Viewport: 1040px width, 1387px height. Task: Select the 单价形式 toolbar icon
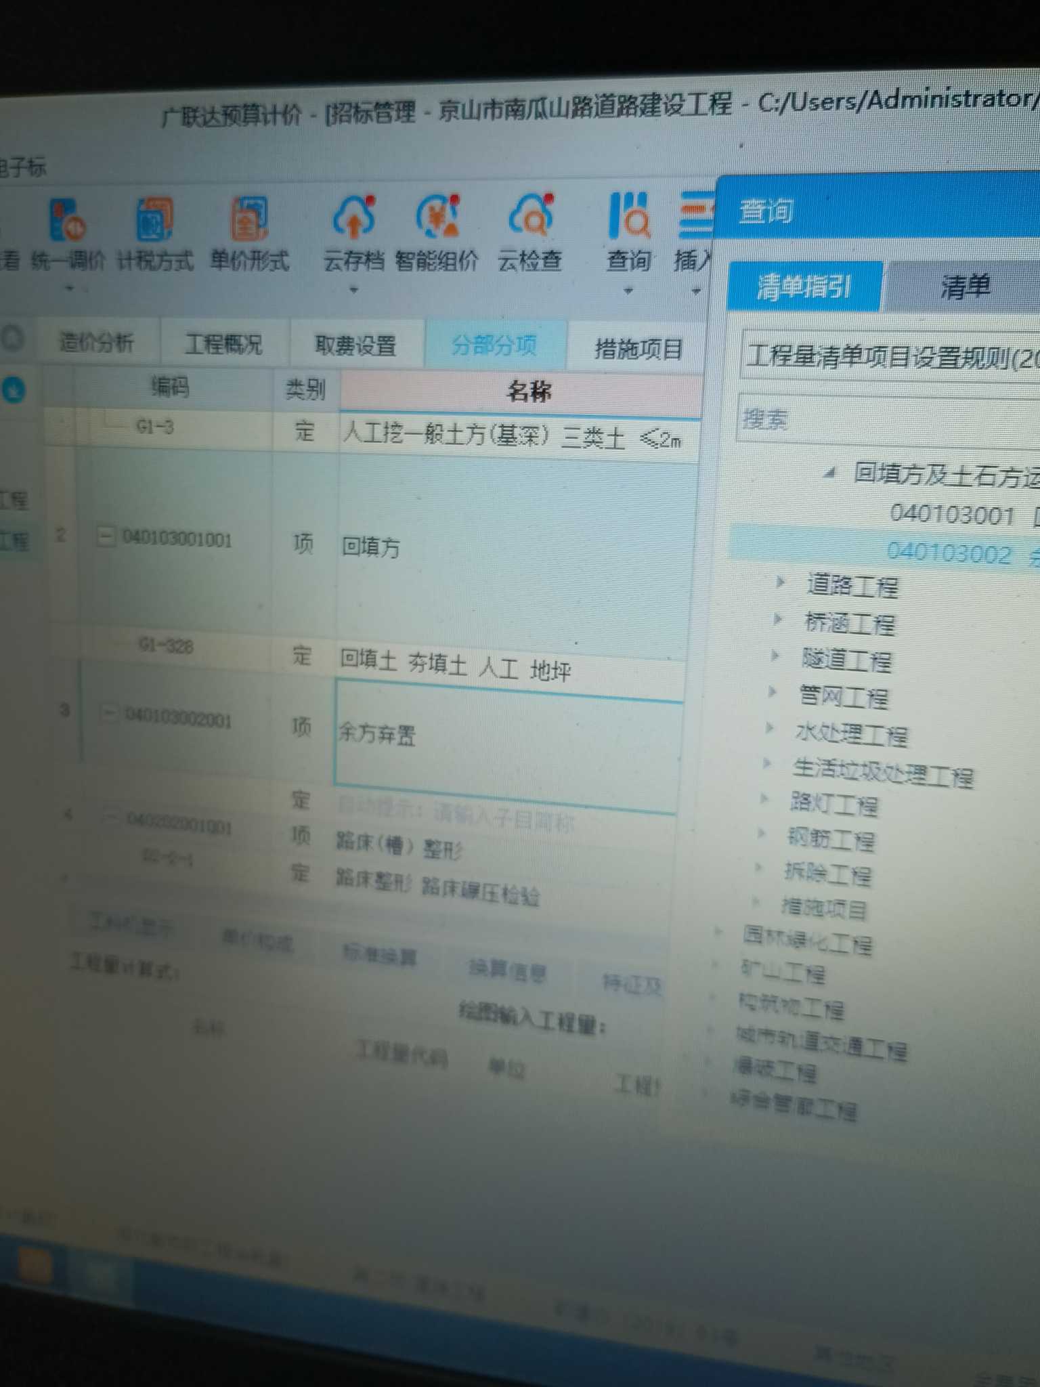coord(249,219)
